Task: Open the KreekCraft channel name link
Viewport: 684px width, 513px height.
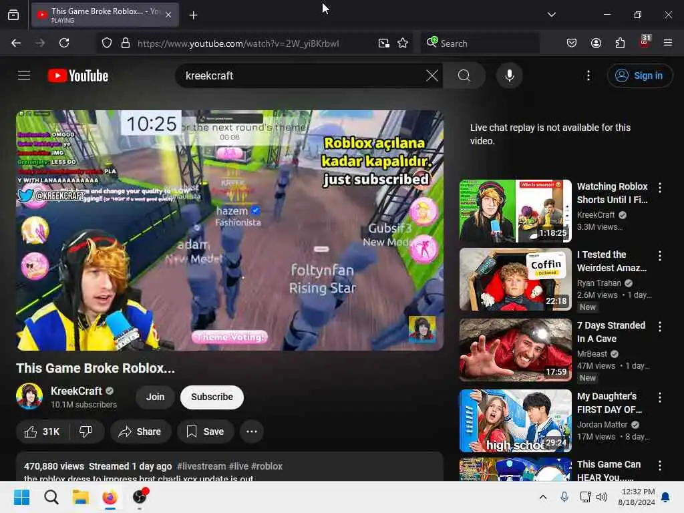Action: (76, 391)
